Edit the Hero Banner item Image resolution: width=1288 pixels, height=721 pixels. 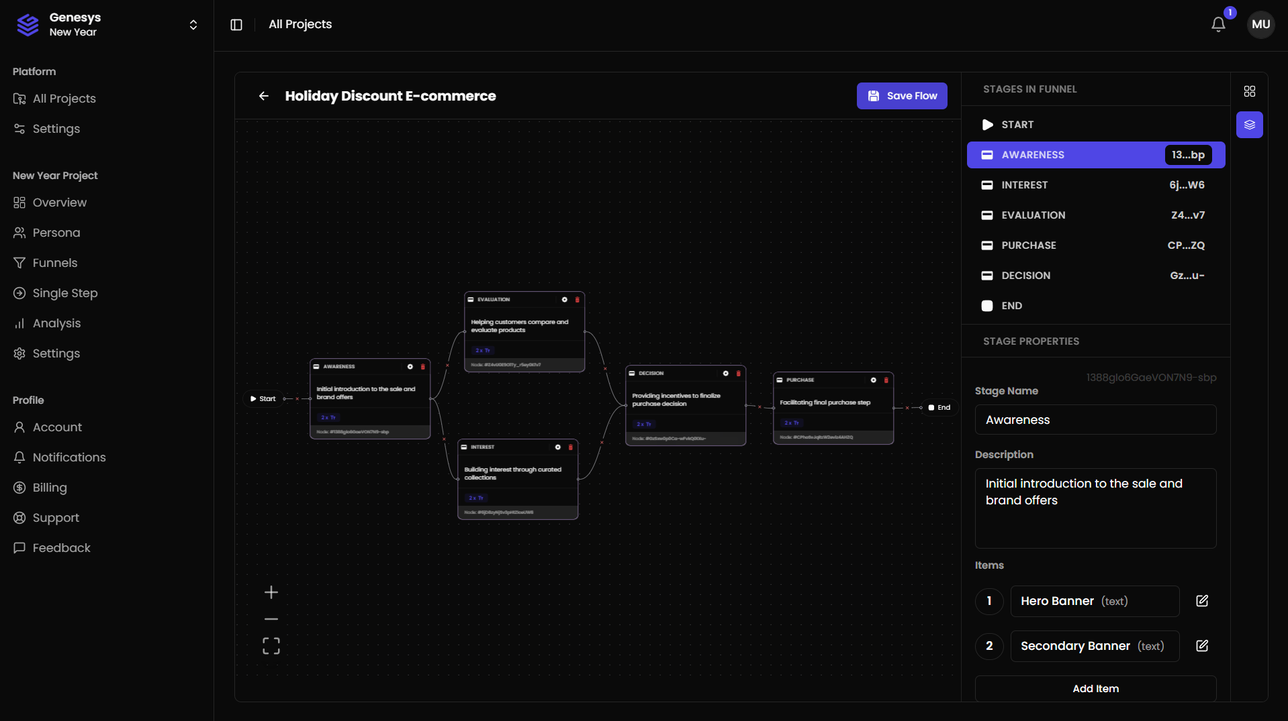[x=1202, y=601]
